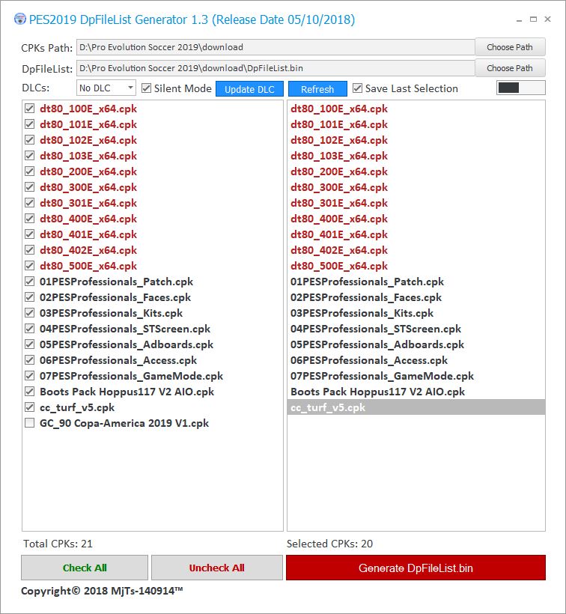Uncheck 03PESProfessionals_Kits.cpk checkbox

coord(29,312)
